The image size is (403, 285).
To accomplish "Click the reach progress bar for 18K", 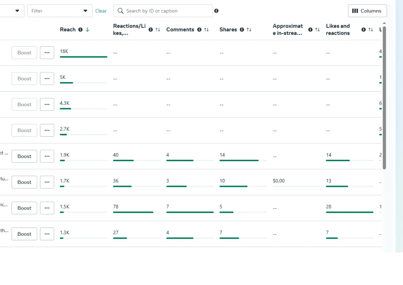I will click(x=83, y=57).
